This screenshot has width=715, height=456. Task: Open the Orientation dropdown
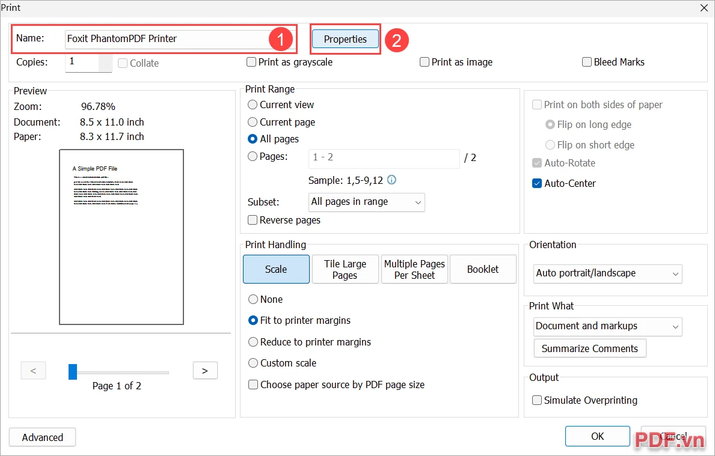click(x=608, y=274)
